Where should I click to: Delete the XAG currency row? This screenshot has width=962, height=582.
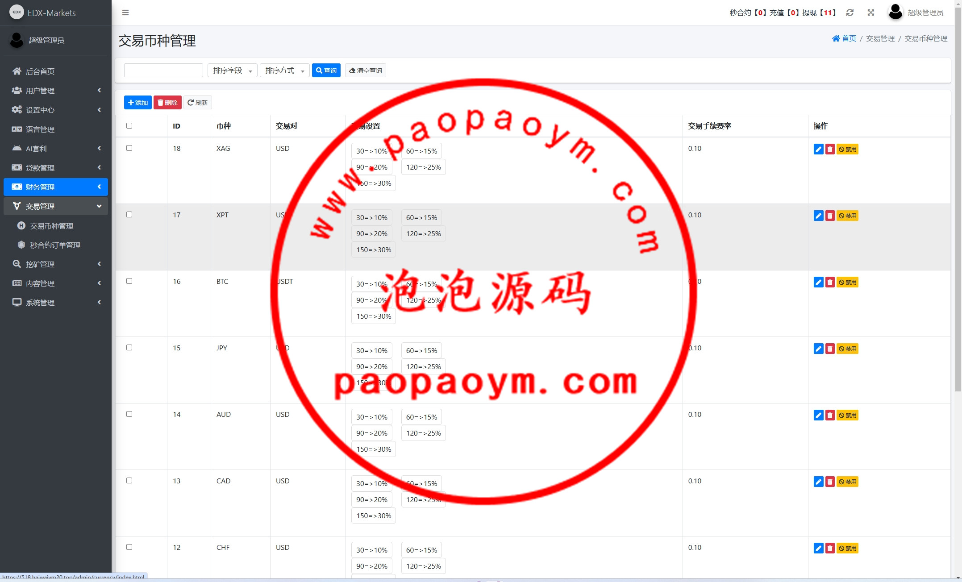(x=830, y=149)
